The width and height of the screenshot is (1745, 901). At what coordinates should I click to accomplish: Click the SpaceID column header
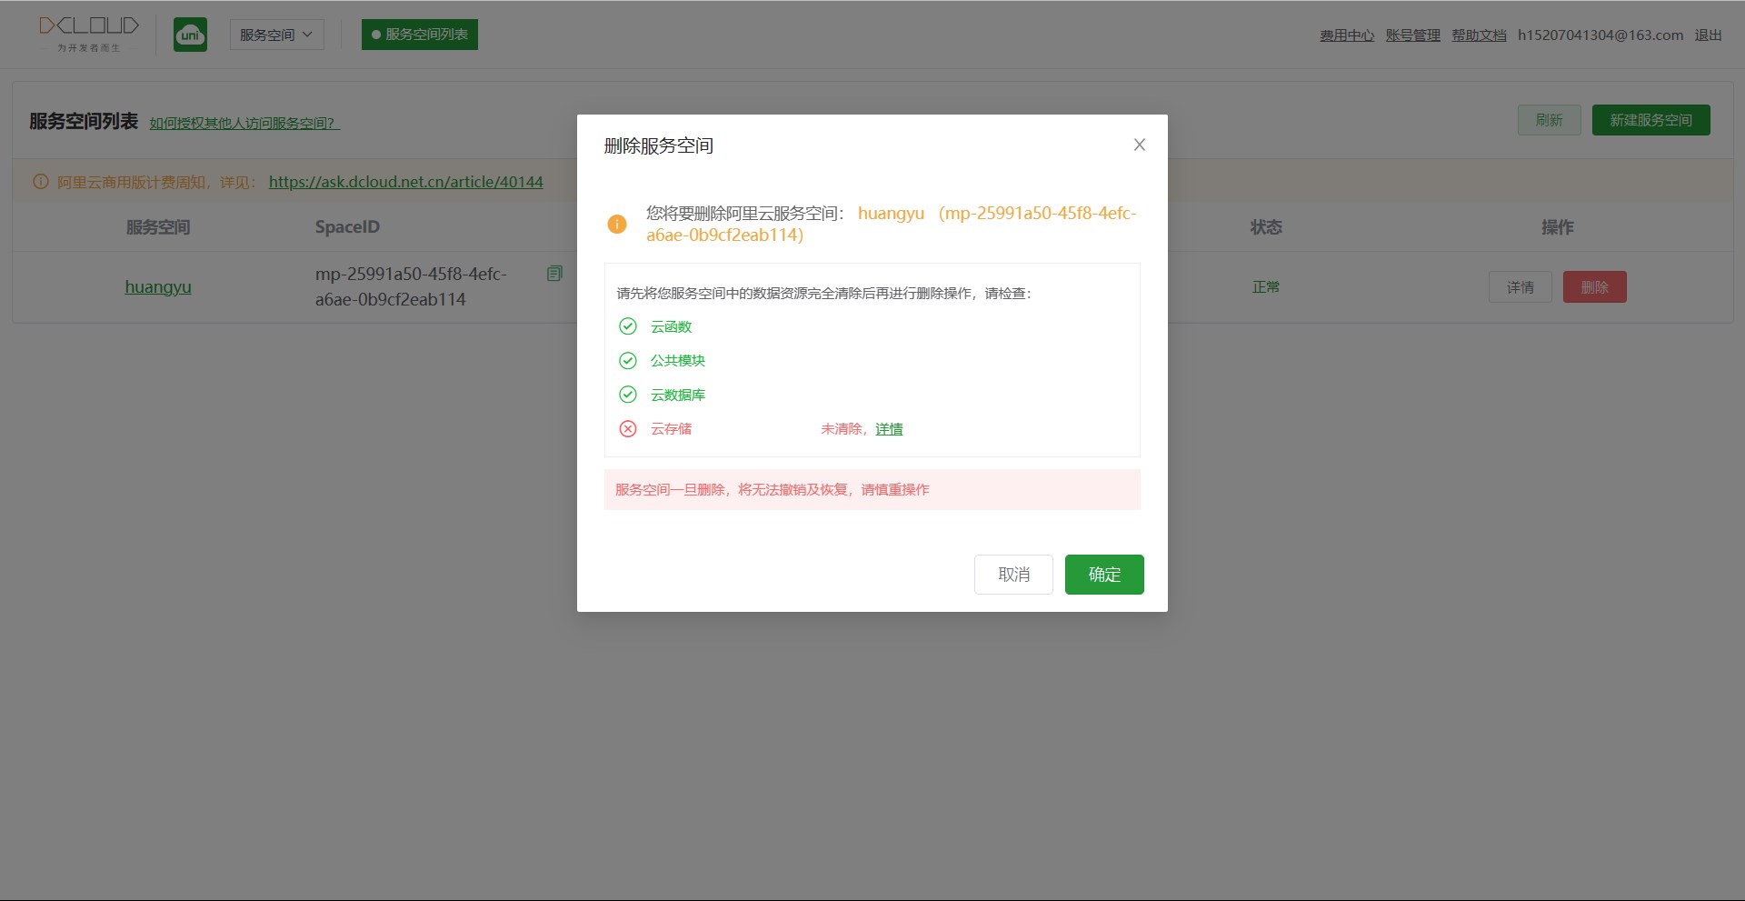[x=347, y=227]
